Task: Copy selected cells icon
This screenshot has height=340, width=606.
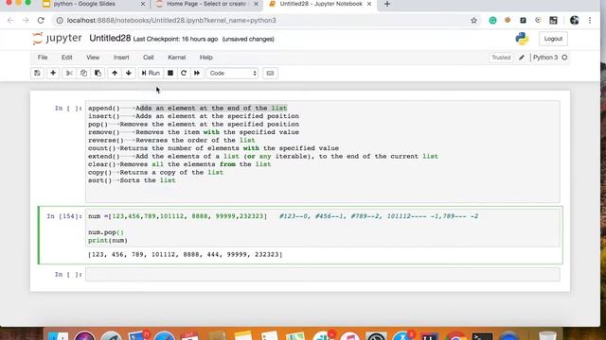Action: pos(83,73)
